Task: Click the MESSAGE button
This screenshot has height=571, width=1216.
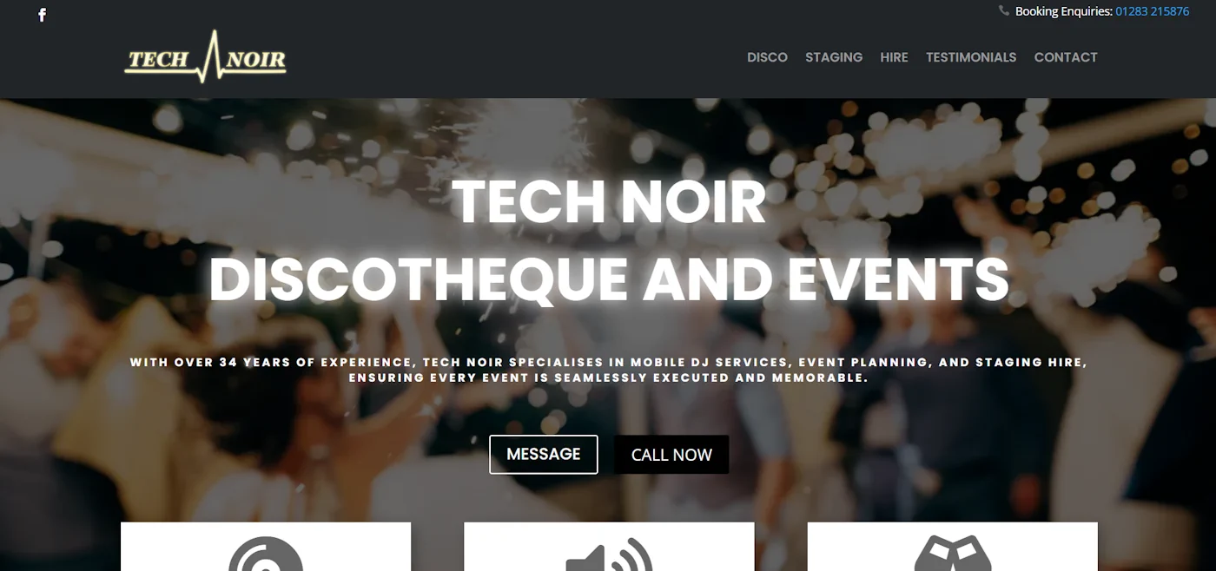Action: (x=544, y=455)
